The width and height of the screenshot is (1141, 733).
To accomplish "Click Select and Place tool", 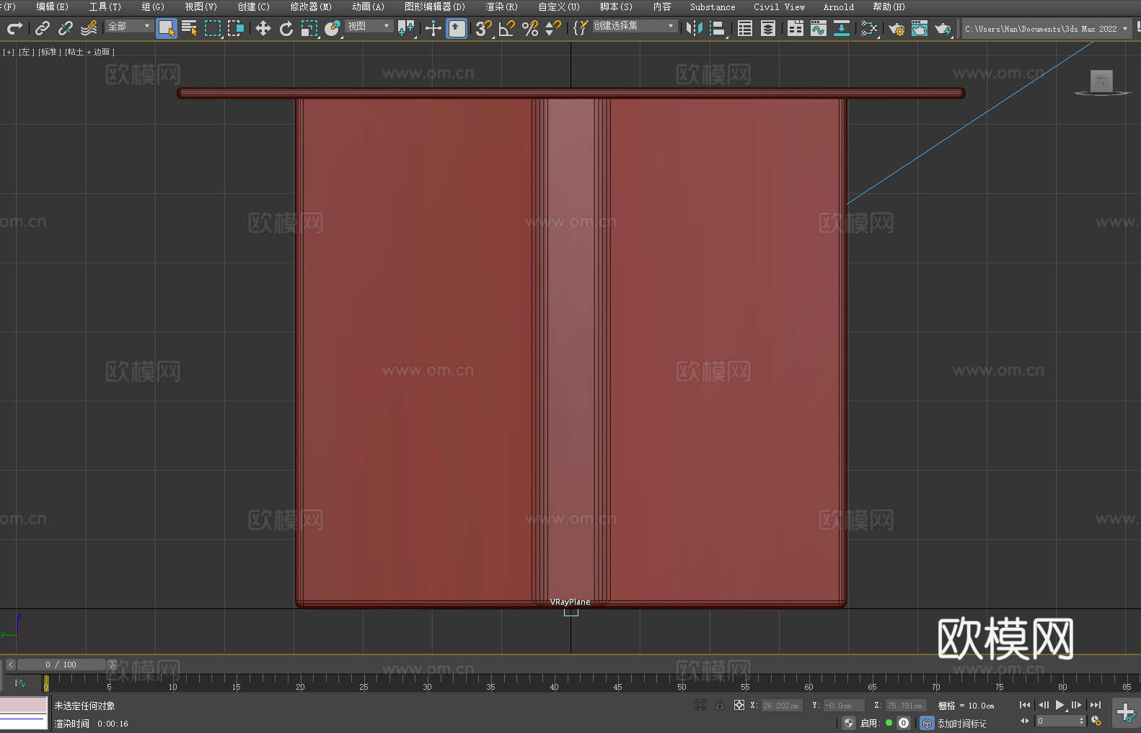I will coord(332,28).
